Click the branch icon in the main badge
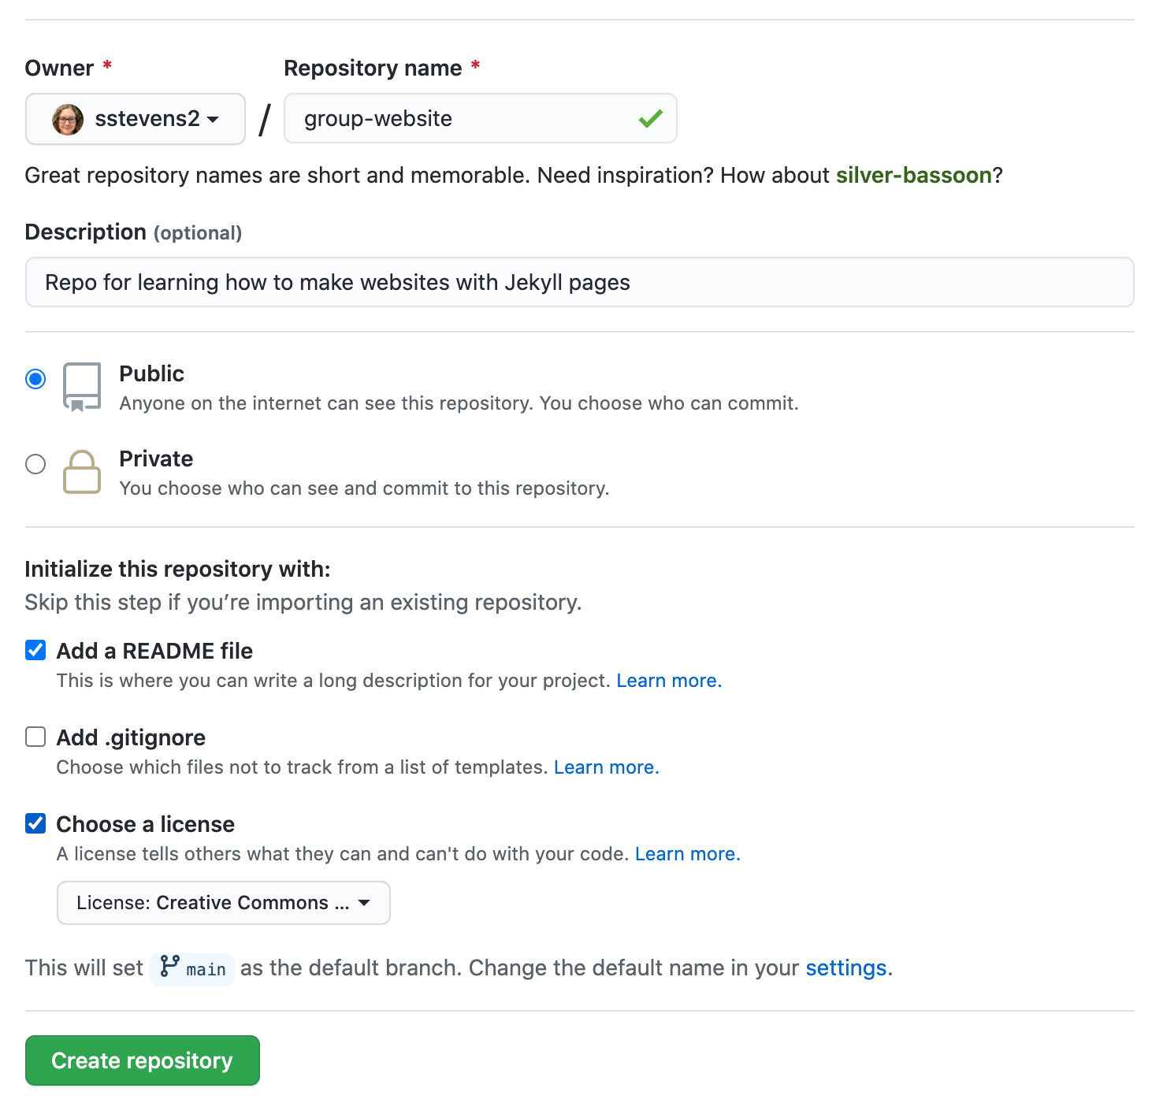Screen dimensions: 1163x1103 (x=169, y=967)
